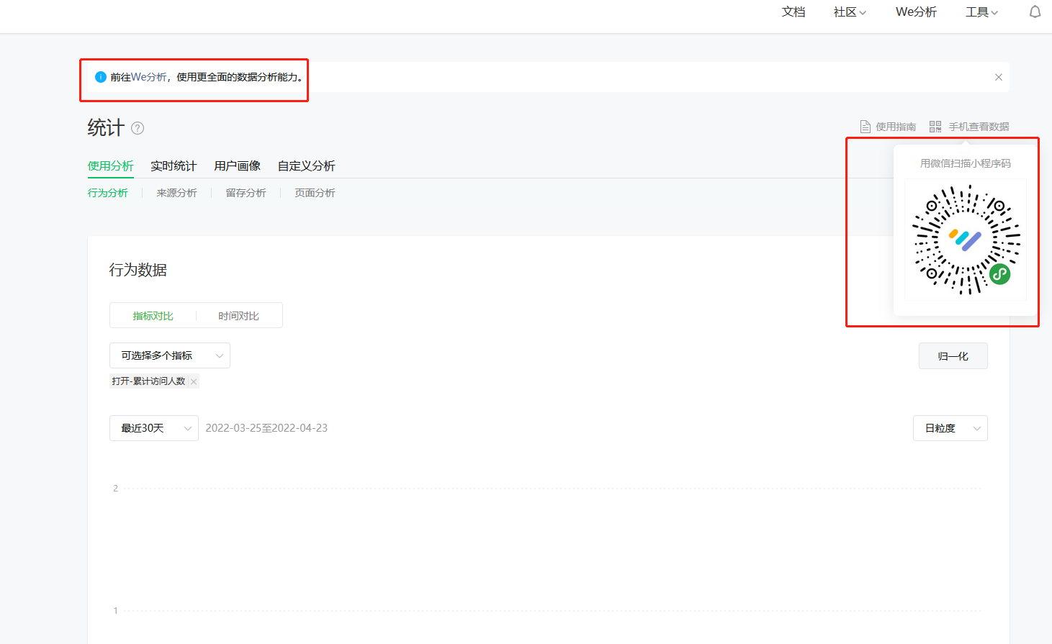Expand the 社区 dropdown menu
Viewport: 1052px width, 644px height.
click(850, 12)
